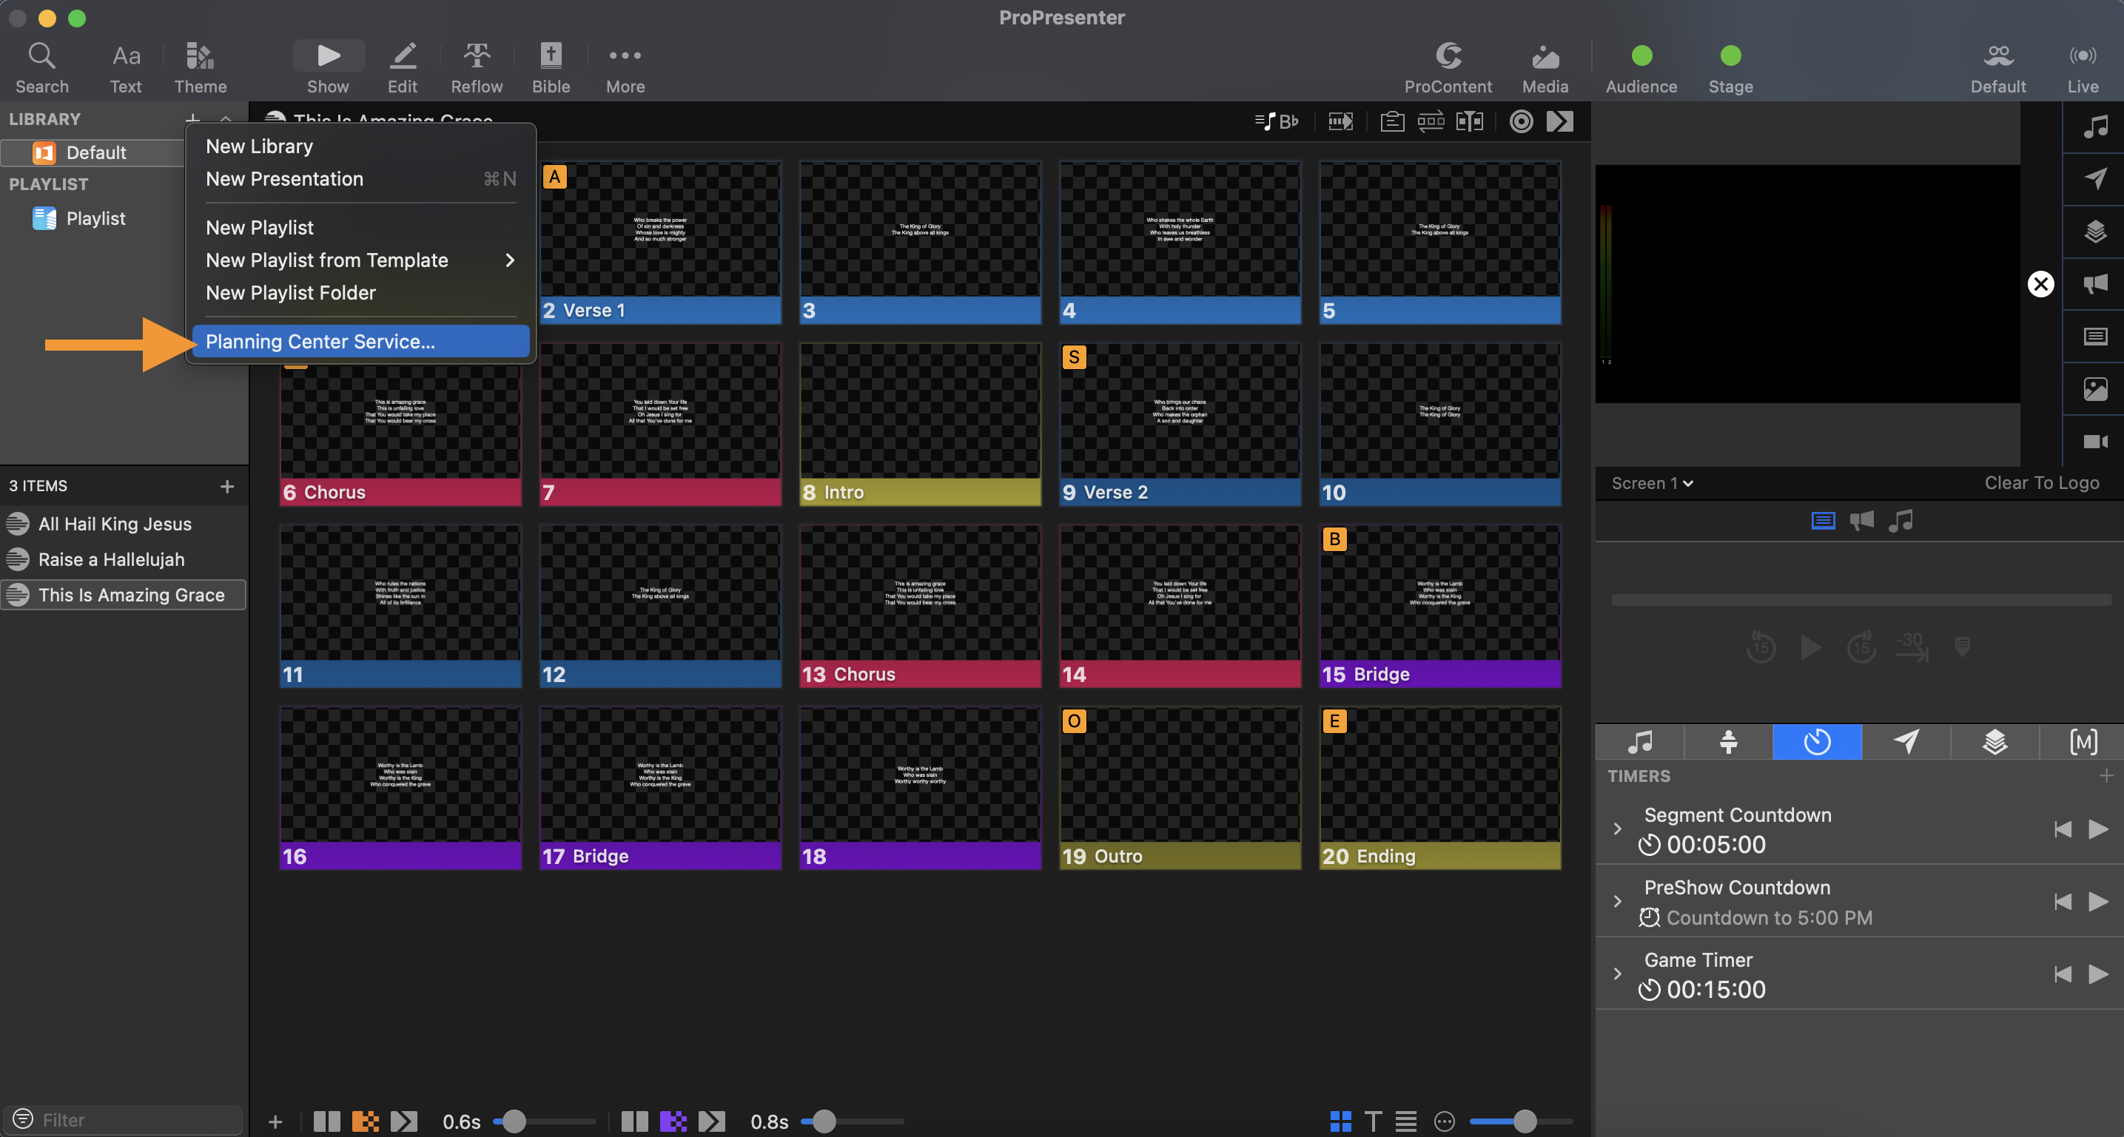Click the Filter input field
Image resolution: width=2124 pixels, height=1137 pixels.
click(124, 1120)
